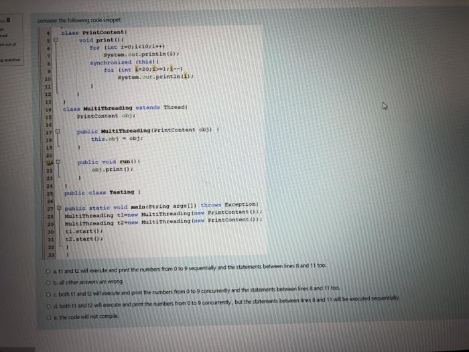Collapse the main method fold at line 27
The image size is (469, 352).
[59, 207]
